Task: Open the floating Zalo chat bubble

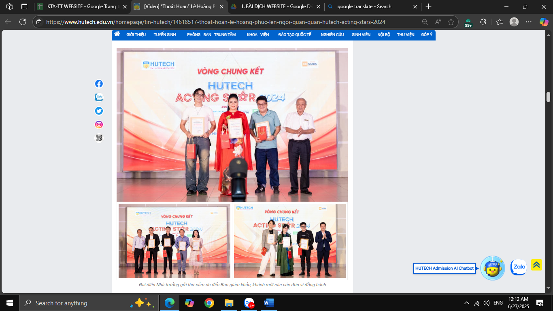Action: point(519,267)
